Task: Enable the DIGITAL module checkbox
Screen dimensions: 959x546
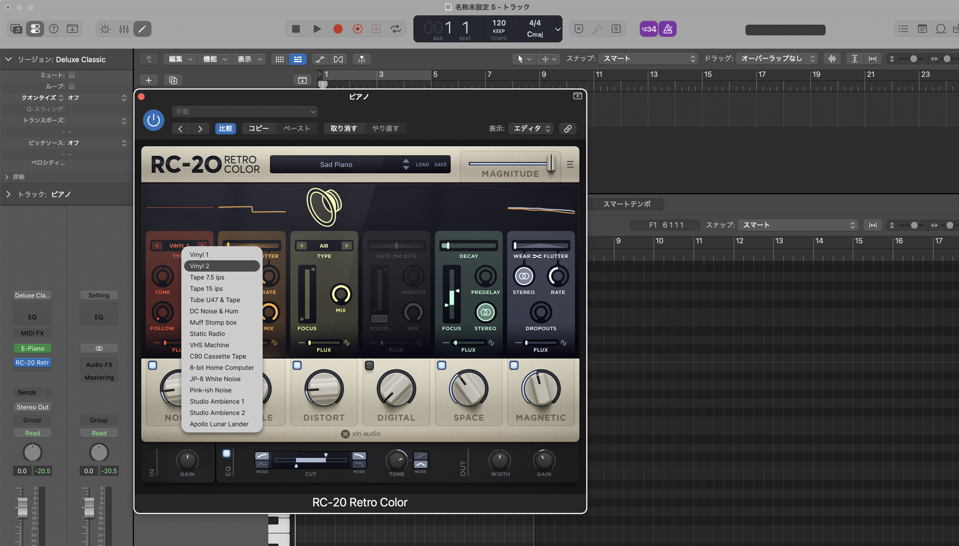Action: (369, 365)
